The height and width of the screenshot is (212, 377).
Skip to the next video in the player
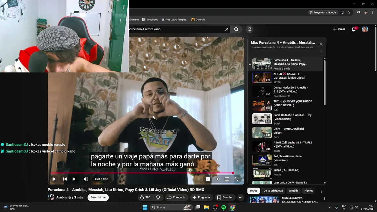(75, 179)
